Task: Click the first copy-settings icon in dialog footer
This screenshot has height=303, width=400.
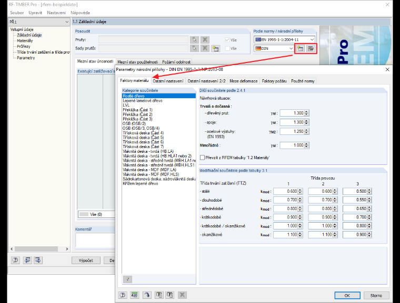Action: point(159,295)
